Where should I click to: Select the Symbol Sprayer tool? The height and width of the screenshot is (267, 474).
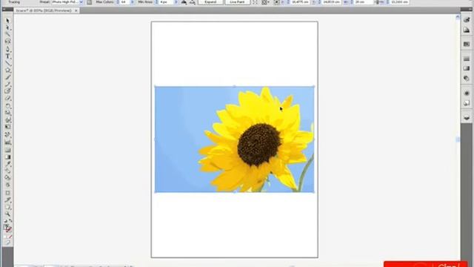point(7,135)
